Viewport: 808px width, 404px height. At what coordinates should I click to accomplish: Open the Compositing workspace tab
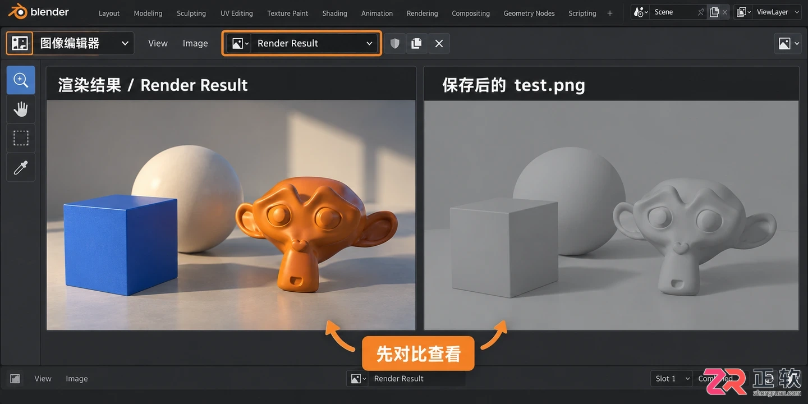[471, 13]
